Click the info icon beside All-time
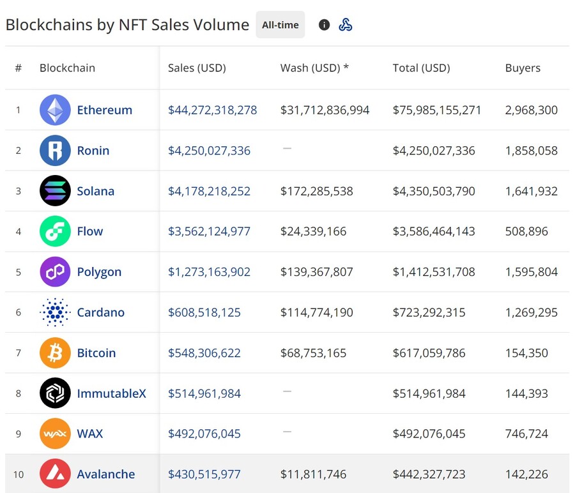 click(x=324, y=25)
